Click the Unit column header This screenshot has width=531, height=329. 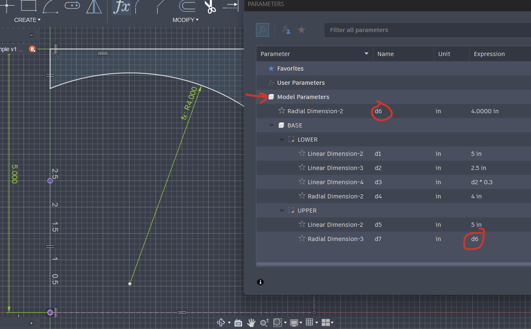click(x=451, y=54)
